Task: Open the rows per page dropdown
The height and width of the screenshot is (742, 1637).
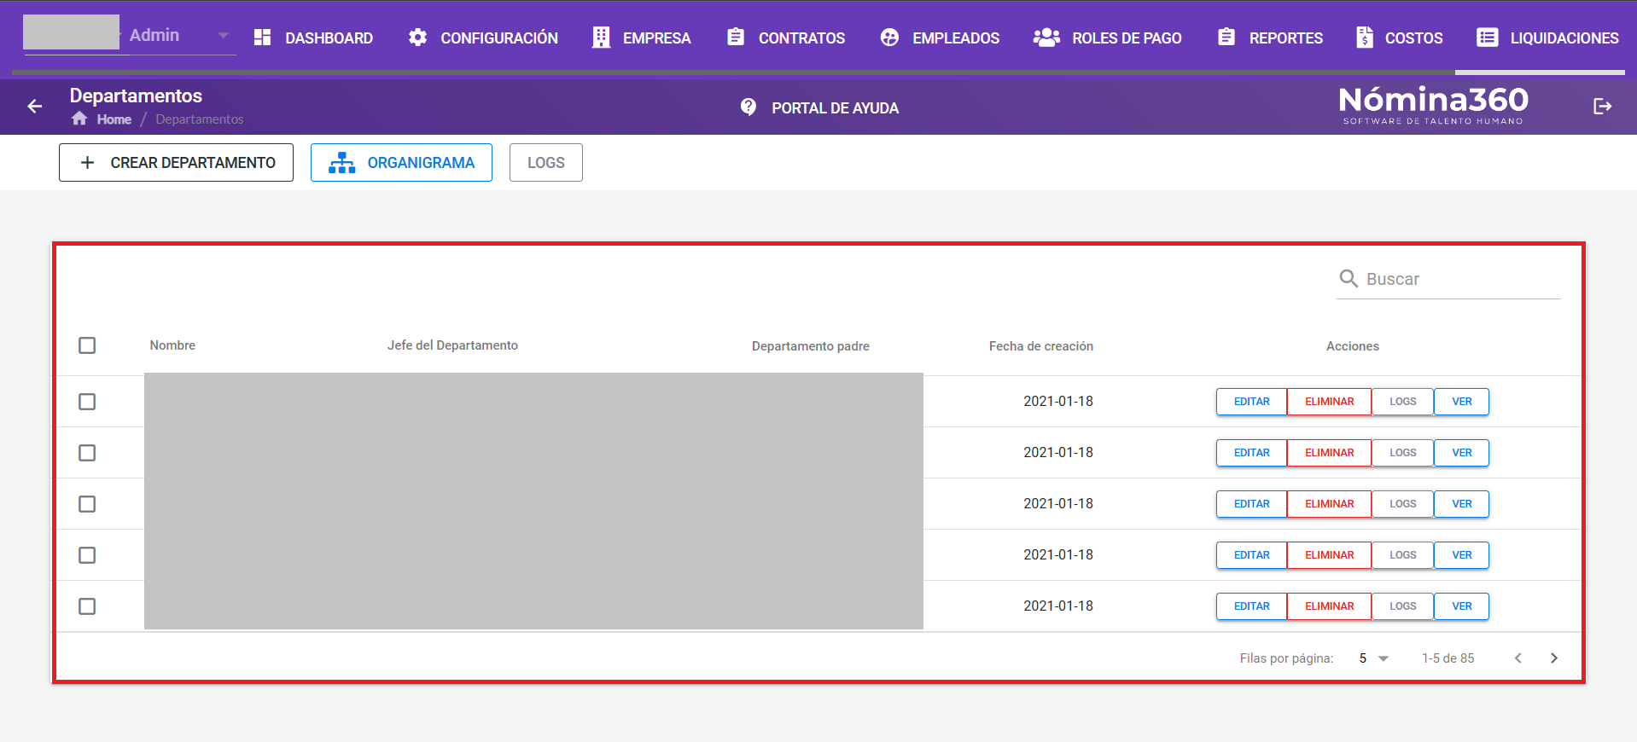Action: (x=1374, y=658)
